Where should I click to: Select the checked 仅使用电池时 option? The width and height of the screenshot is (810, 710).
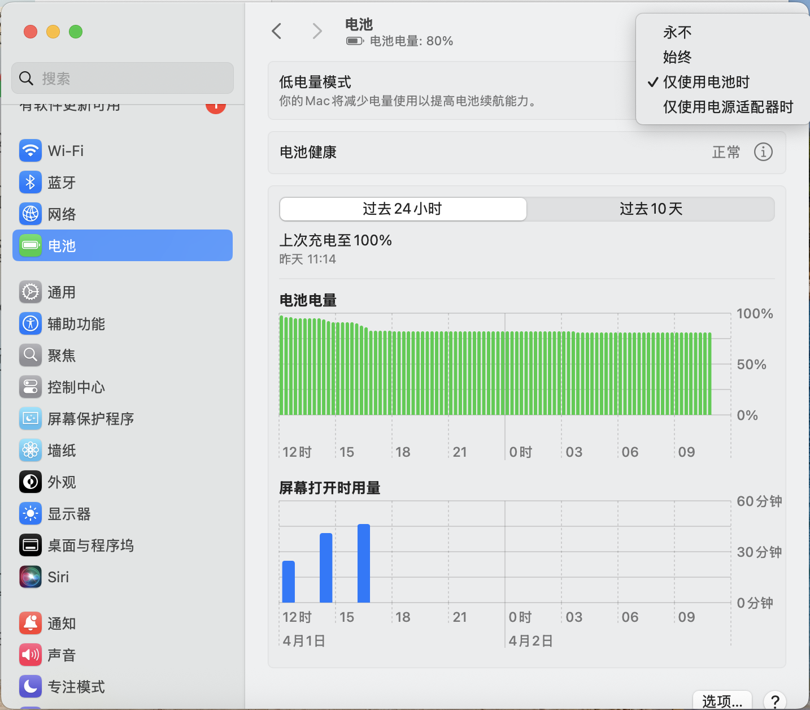pos(706,82)
